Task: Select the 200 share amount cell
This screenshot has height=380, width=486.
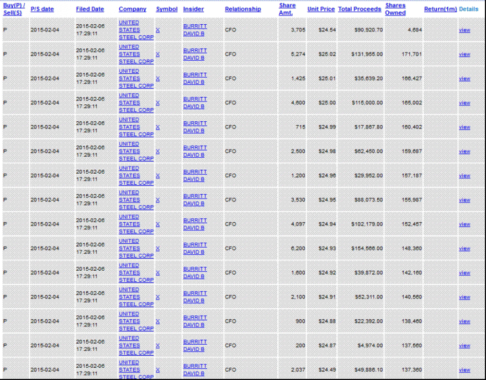Action: click(300, 346)
